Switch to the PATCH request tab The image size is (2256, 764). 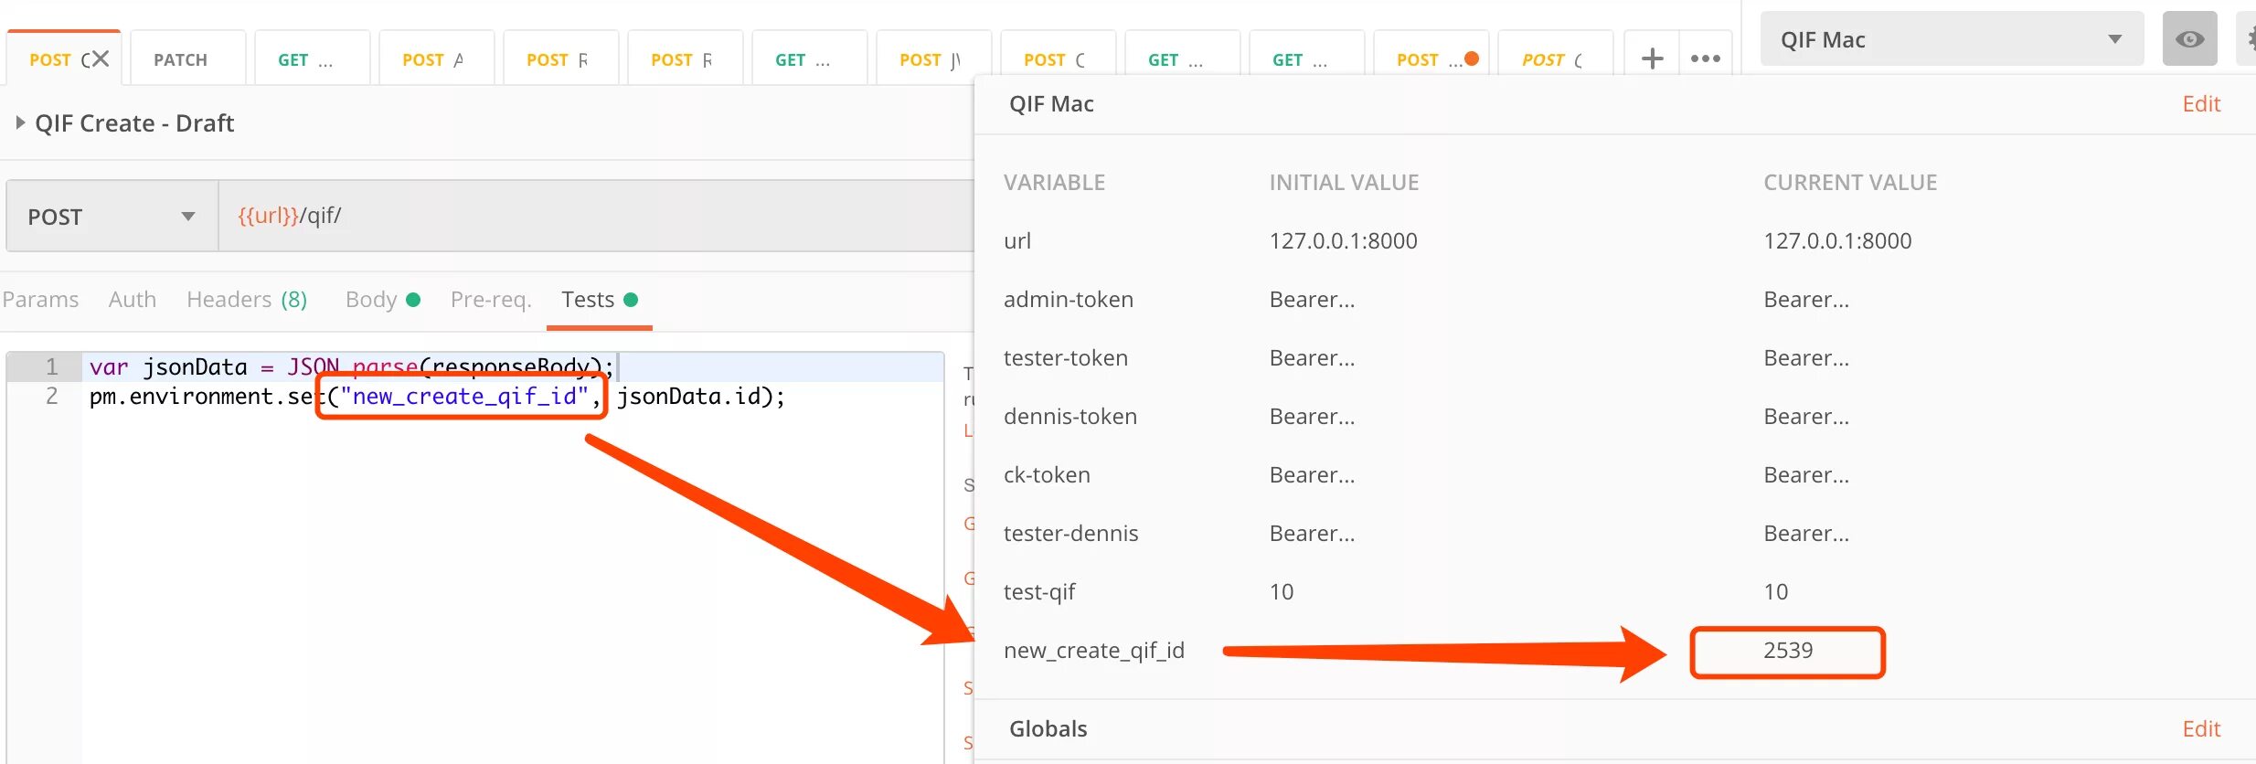[x=188, y=59]
